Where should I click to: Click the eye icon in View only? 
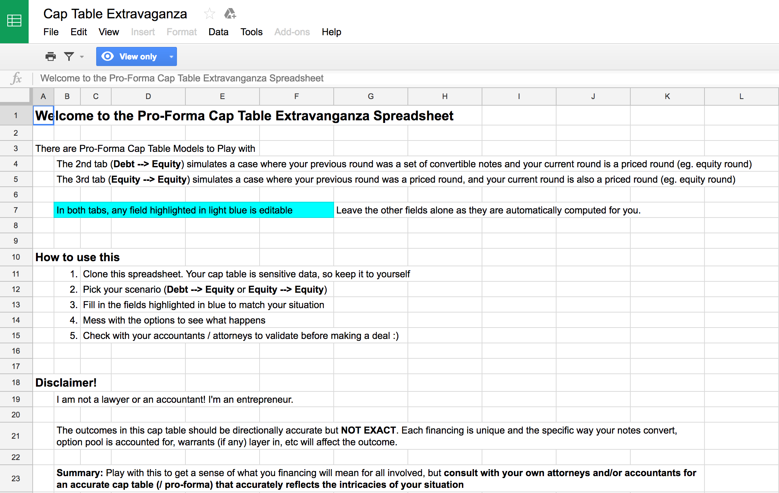tap(108, 56)
